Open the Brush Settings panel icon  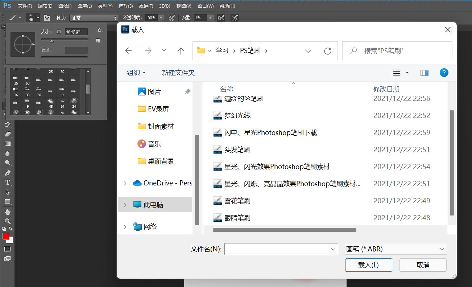[x=47, y=17]
